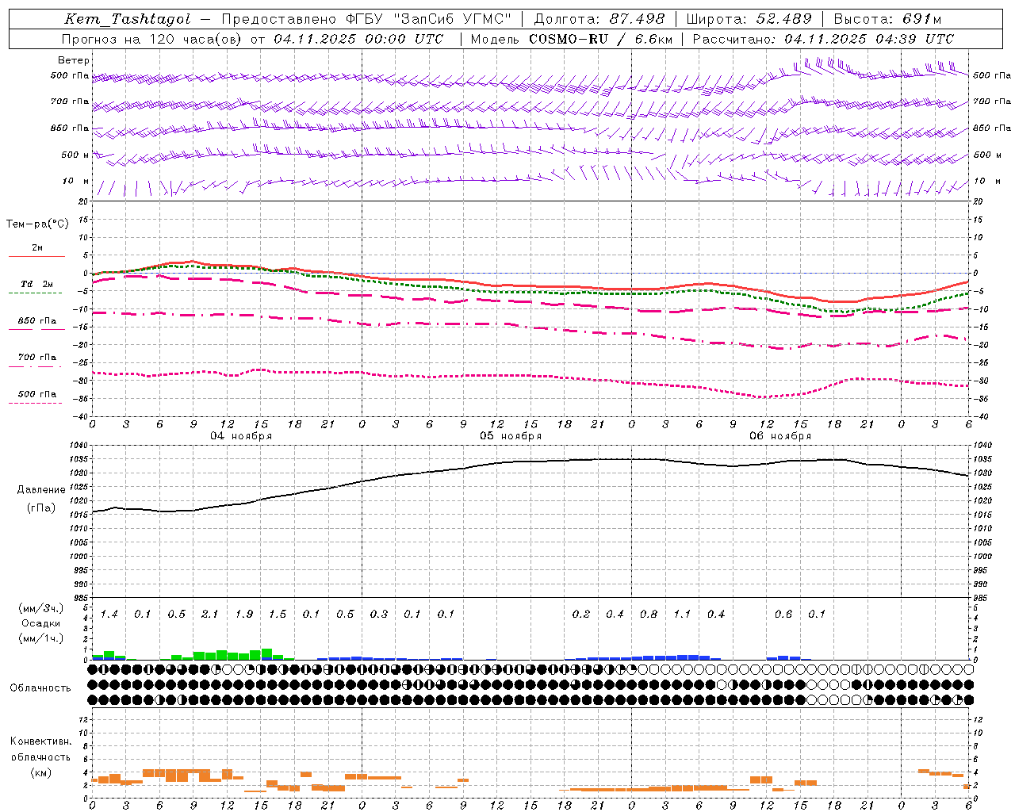This screenshot has height=812, width=1015.
Task: Click the 1.4 precipitation value
Action: coord(109,614)
